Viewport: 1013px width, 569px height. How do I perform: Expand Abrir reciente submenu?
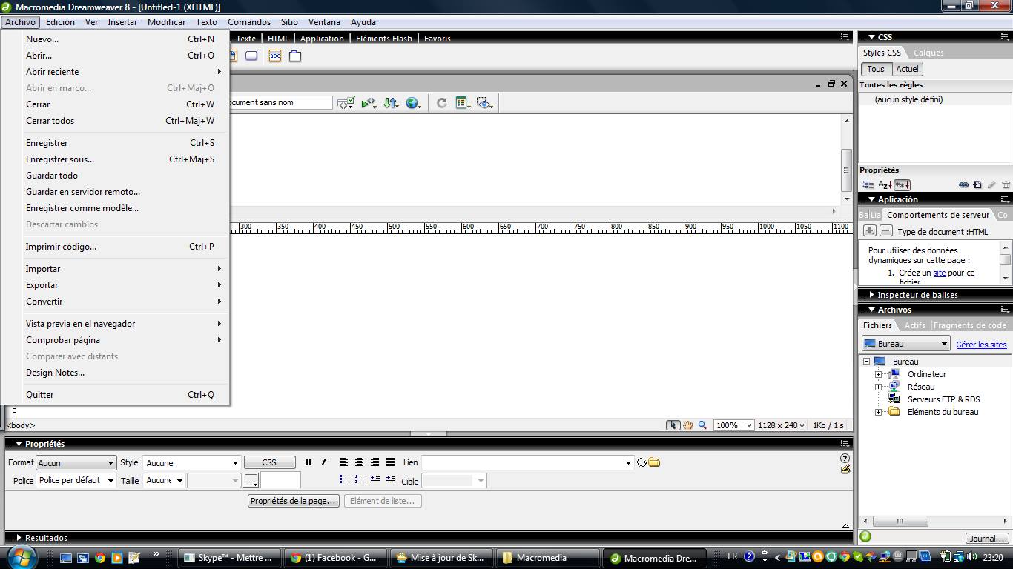click(x=115, y=72)
